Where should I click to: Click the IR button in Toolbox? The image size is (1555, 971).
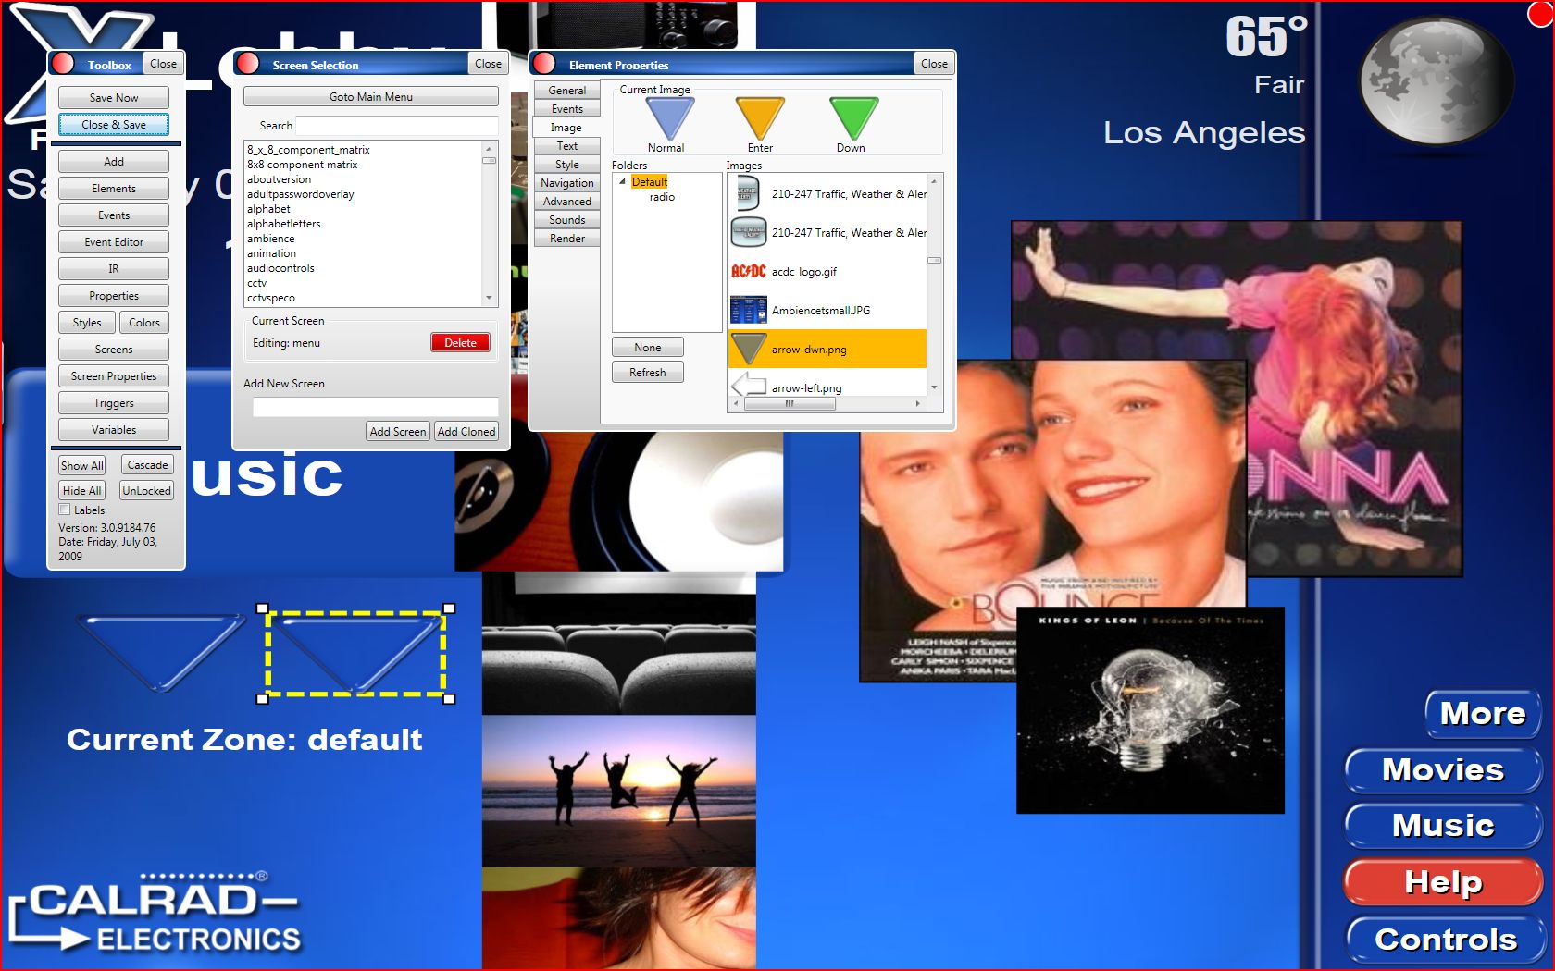(x=114, y=269)
